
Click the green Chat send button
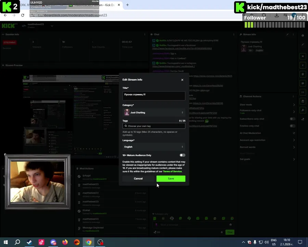tap(230, 232)
